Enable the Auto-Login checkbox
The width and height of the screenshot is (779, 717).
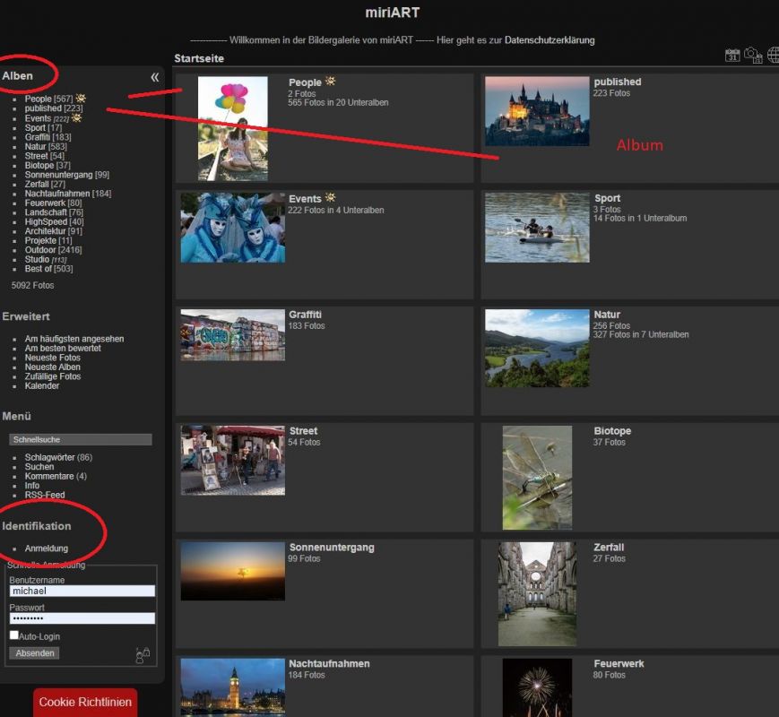pyautogui.click(x=13, y=635)
